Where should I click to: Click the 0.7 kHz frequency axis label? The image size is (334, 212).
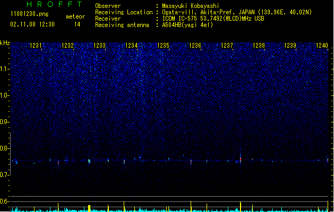point(5,175)
